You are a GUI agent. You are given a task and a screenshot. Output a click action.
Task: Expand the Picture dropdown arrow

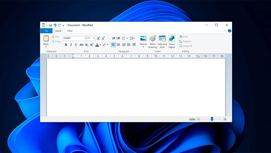[x=143, y=47]
